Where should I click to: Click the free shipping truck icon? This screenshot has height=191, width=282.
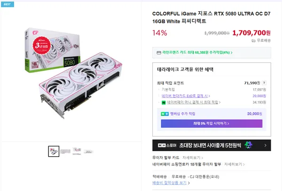253,41
